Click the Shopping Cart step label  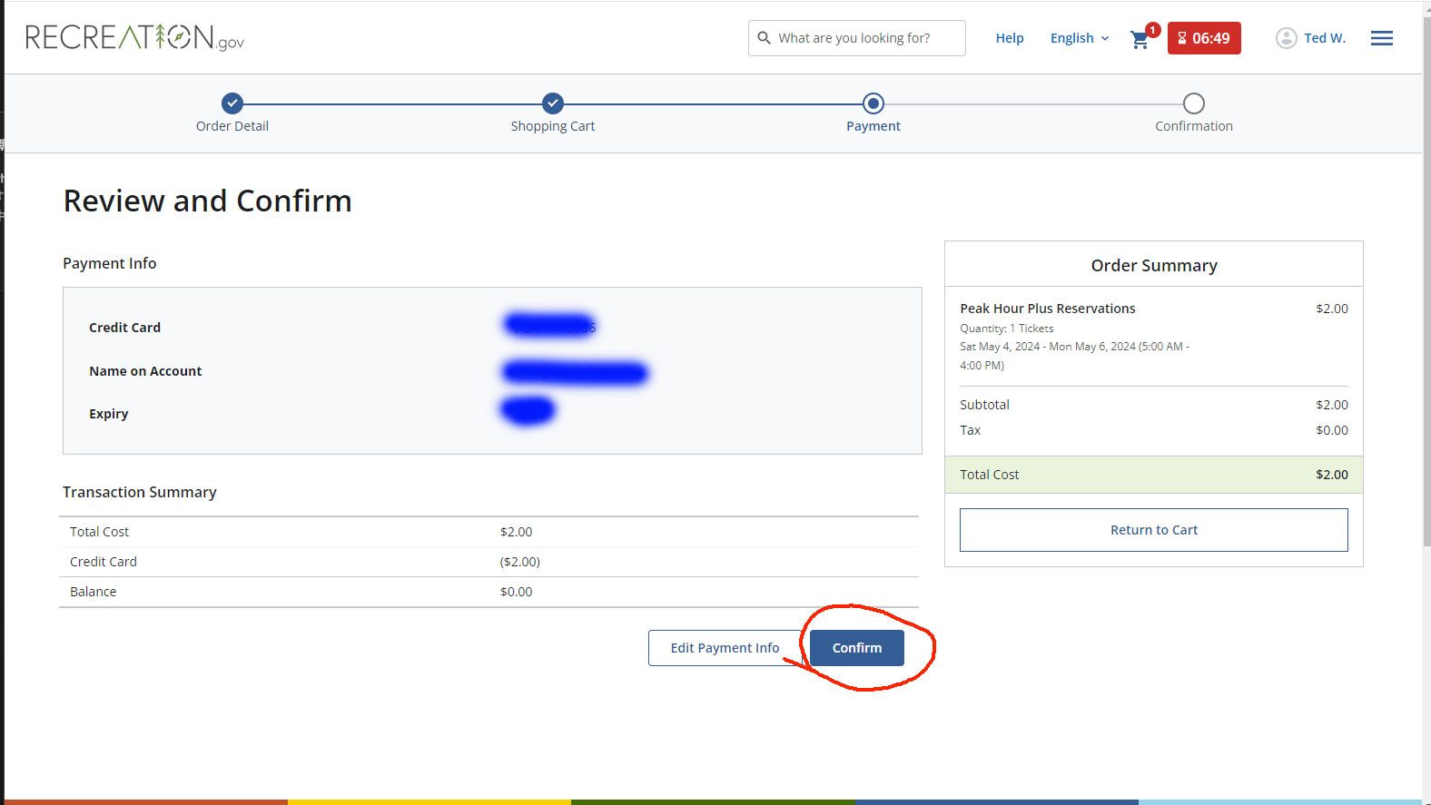(x=552, y=126)
